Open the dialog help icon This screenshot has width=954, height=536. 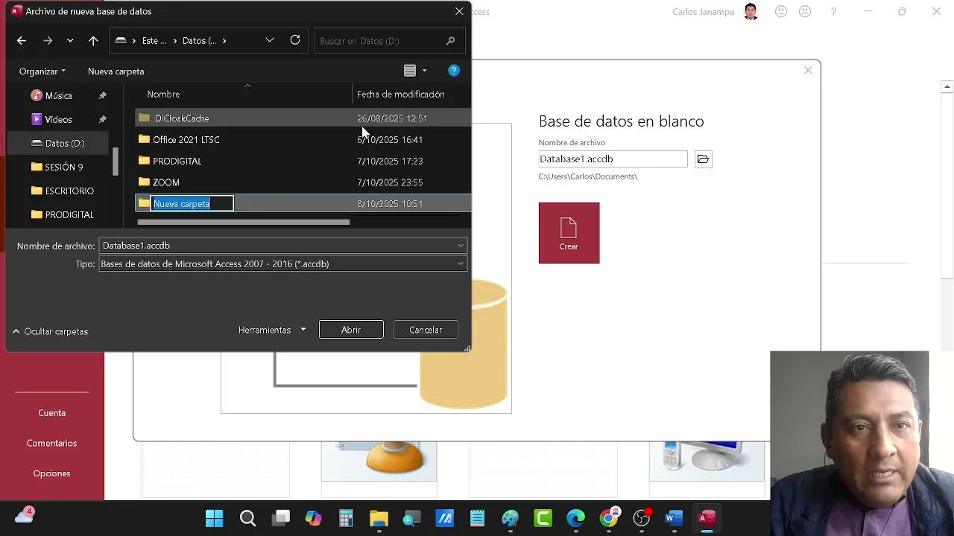point(454,71)
